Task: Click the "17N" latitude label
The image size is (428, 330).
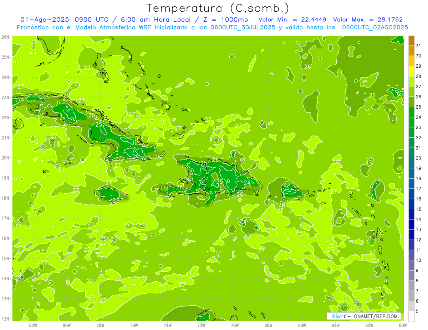Action: point(5,218)
